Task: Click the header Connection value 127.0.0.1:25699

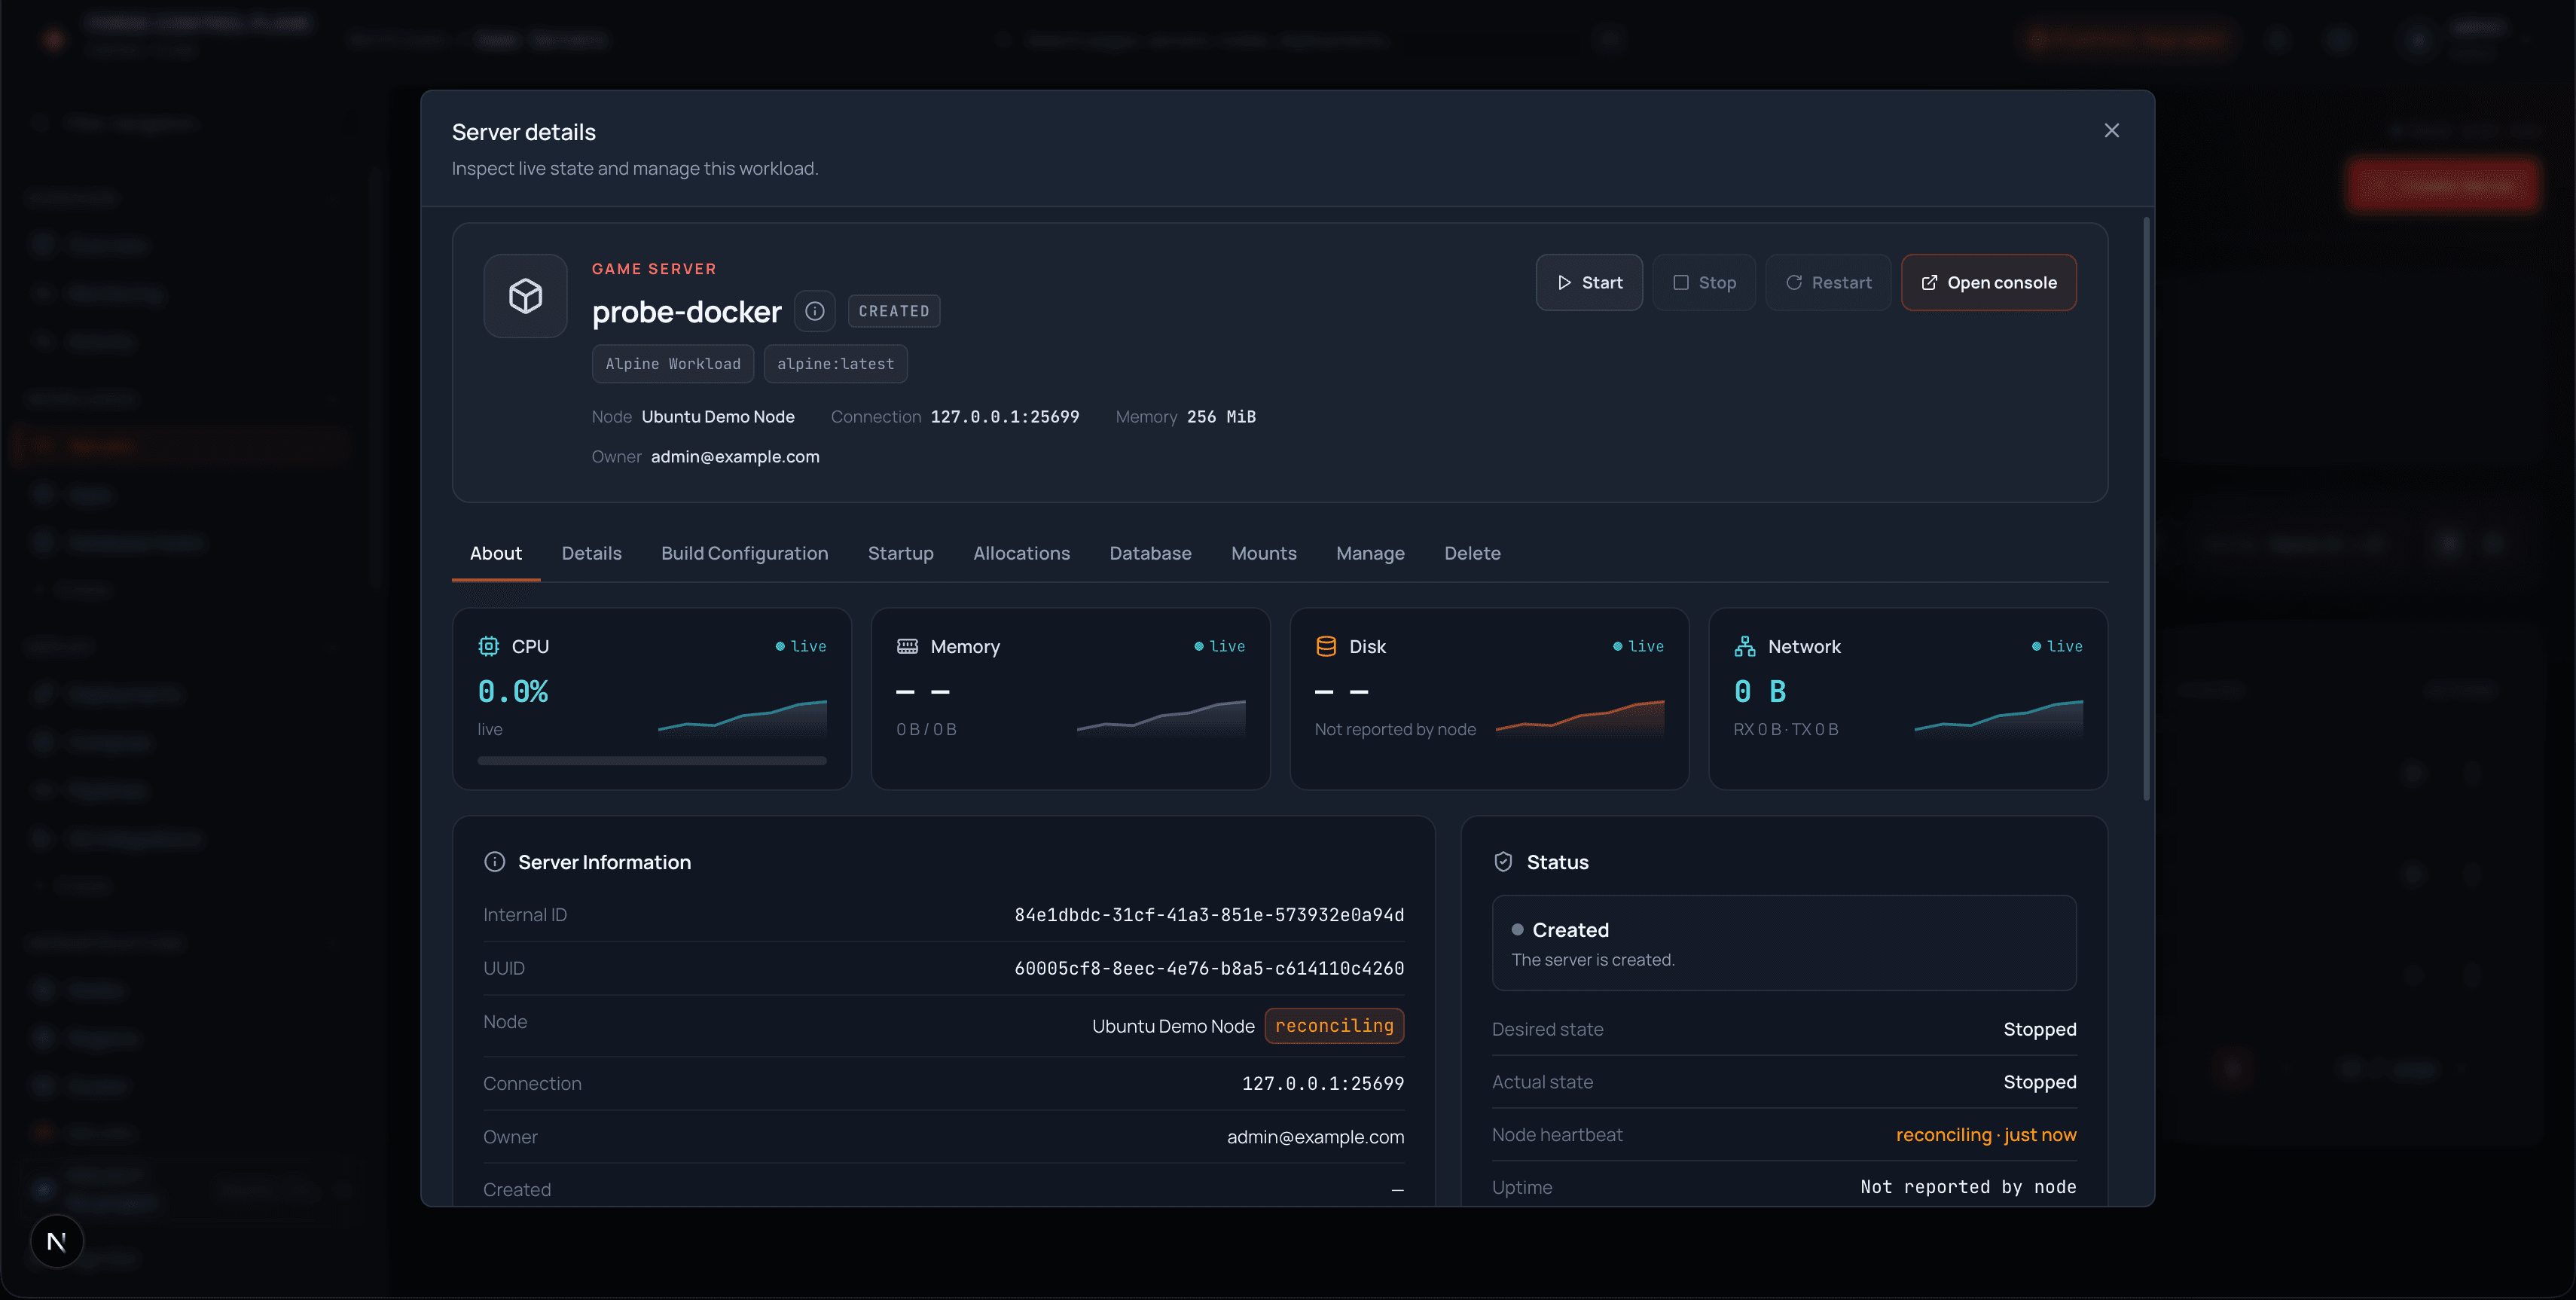Action: click(x=1004, y=417)
